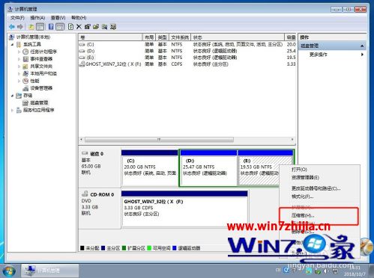Expand the 服务和应用程序 node
The width and height of the screenshot is (374, 278).
pyautogui.click(x=12, y=110)
